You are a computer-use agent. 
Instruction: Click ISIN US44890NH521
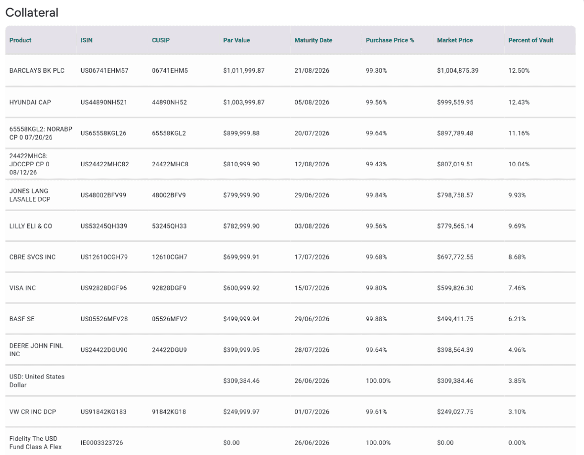click(x=104, y=102)
